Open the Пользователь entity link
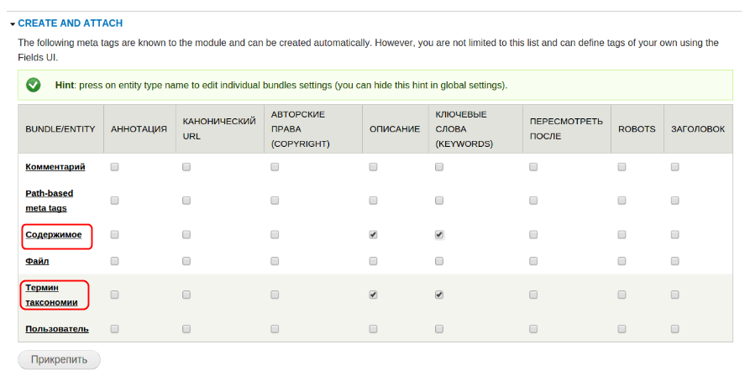Viewport: 745px width, 381px height. (x=57, y=328)
